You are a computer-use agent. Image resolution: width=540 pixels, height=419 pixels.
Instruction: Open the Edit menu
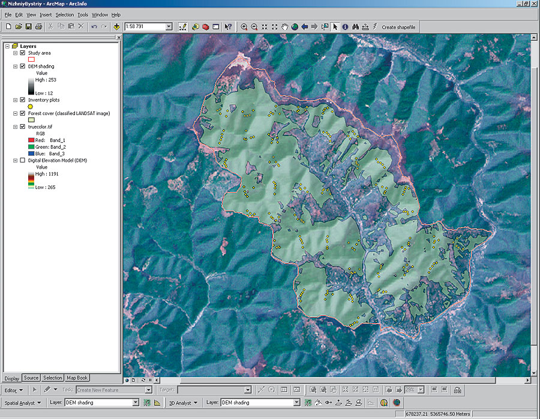[x=19, y=15]
